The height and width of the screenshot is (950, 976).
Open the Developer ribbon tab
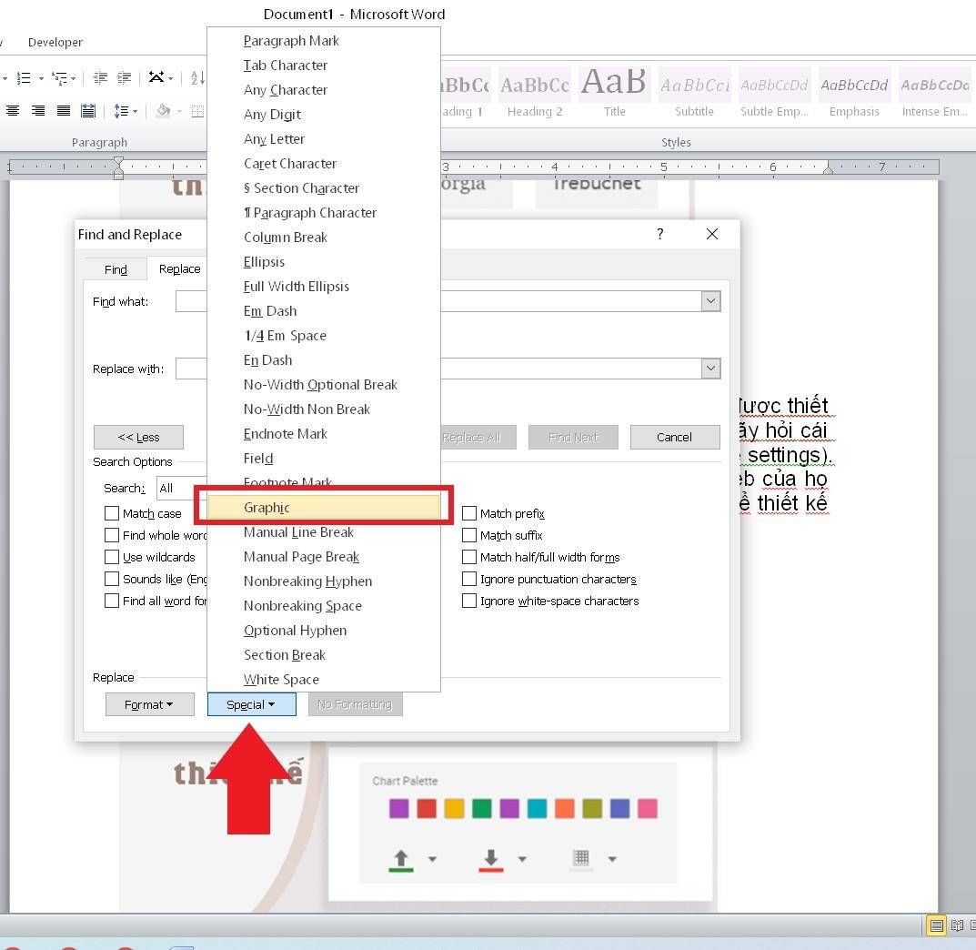[55, 43]
